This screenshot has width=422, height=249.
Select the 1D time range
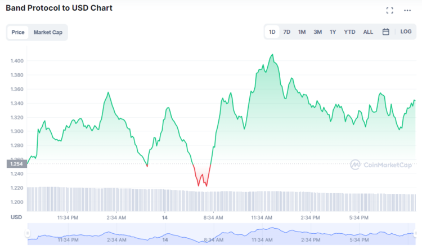272,32
